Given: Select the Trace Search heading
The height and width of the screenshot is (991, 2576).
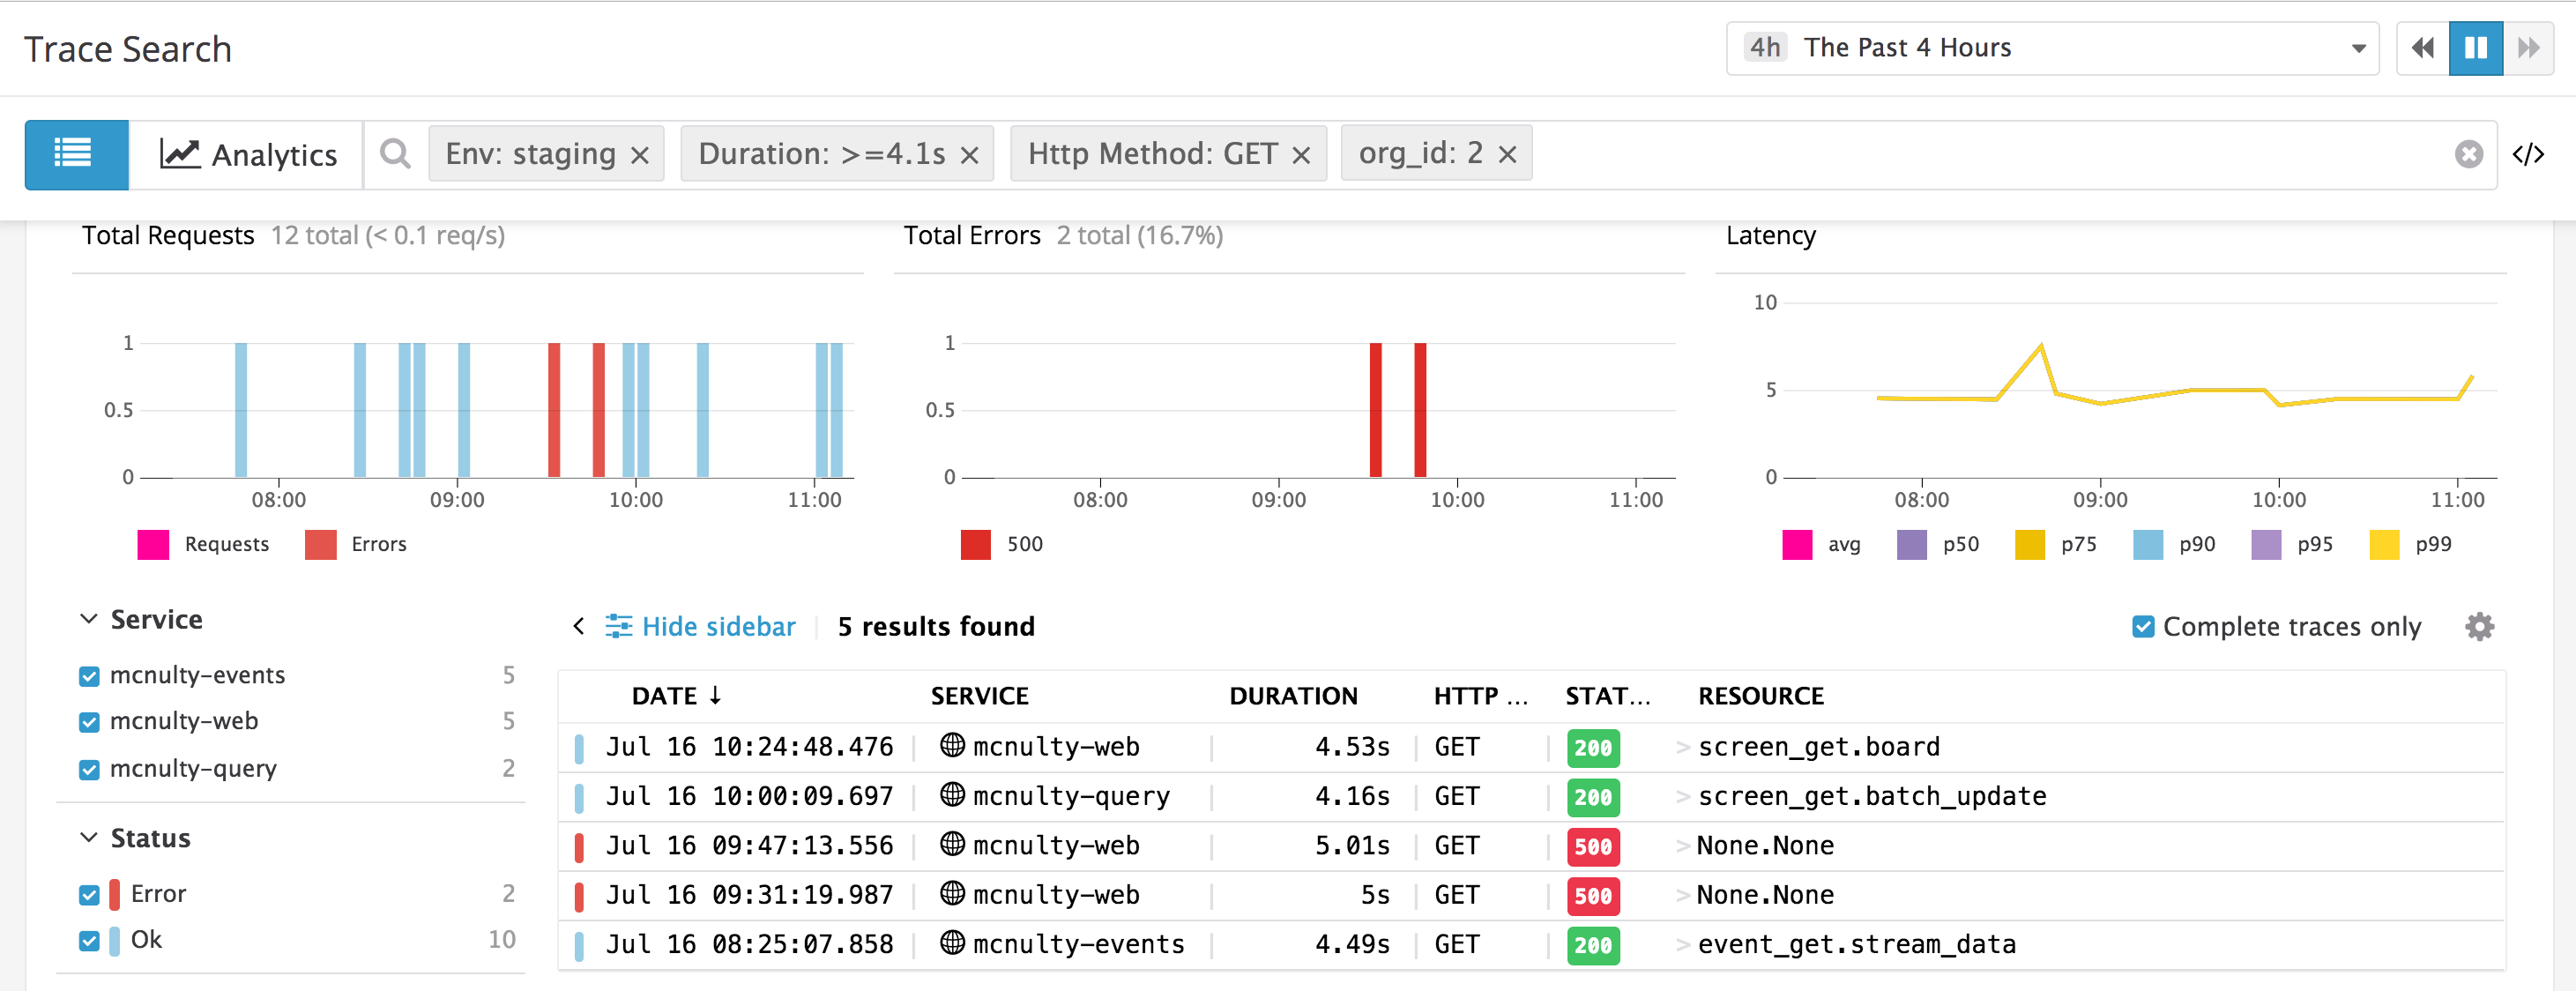Looking at the screenshot, I should (x=128, y=47).
